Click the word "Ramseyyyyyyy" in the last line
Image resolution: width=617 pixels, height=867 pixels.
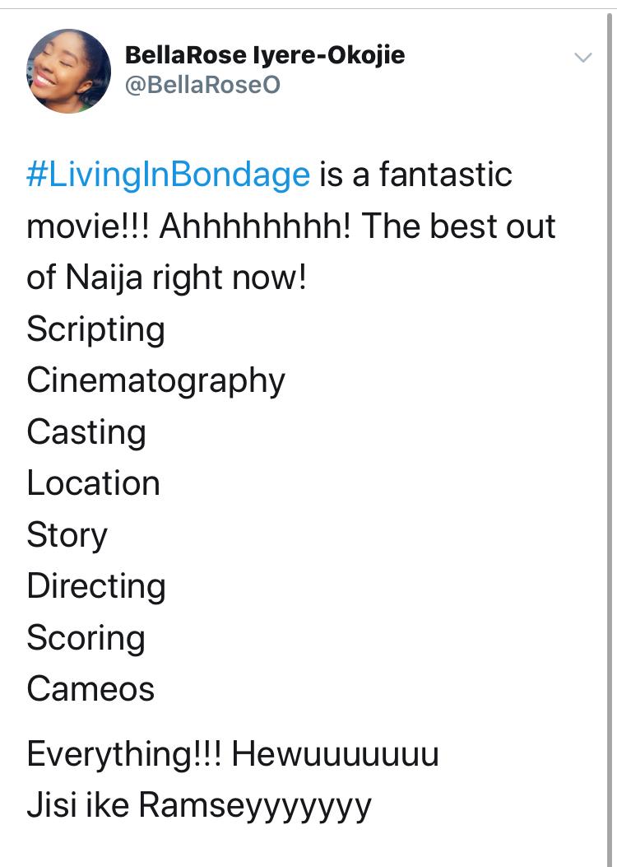[255, 804]
